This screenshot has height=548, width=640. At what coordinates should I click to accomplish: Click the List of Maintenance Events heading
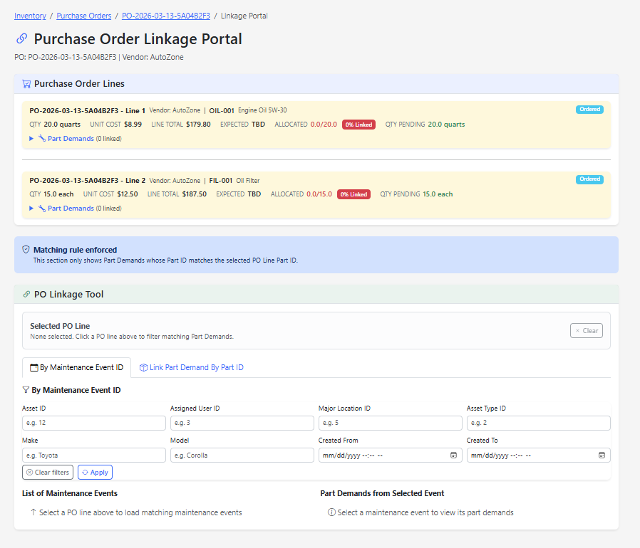point(70,493)
